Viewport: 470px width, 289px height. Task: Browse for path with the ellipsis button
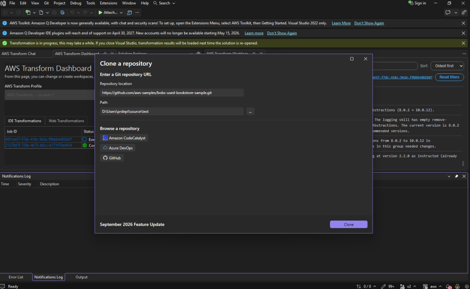(250, 111)
